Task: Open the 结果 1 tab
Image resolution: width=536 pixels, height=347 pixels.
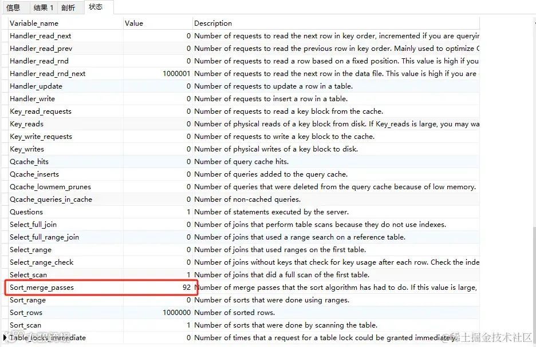Action: click(x=44, y=7)
